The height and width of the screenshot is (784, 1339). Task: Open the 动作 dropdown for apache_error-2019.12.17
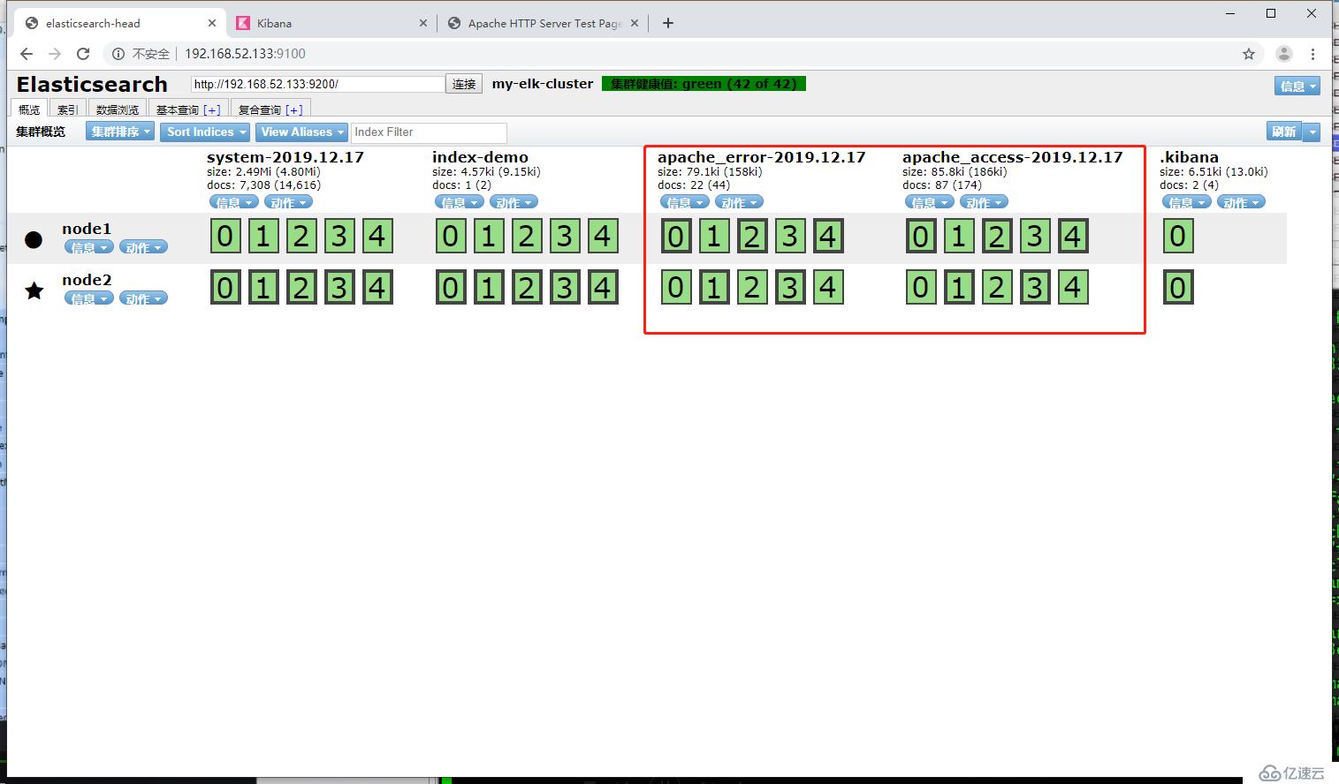pyautogui.click(x=738, y=202)
